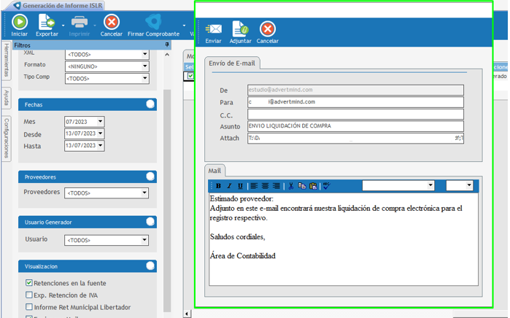
Task: Select the Envío de E-mail tab
Action: click(x=232, y=63)
